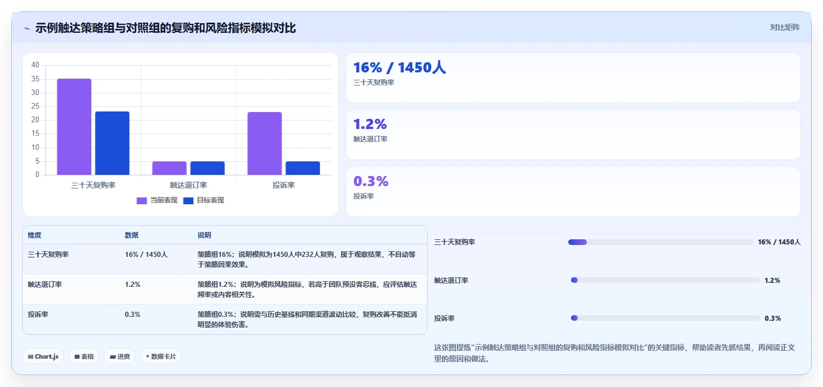Click the summary paragraph starting with 这张图提炼
This screenshot has height=387, width=823.
pos(615,353)
